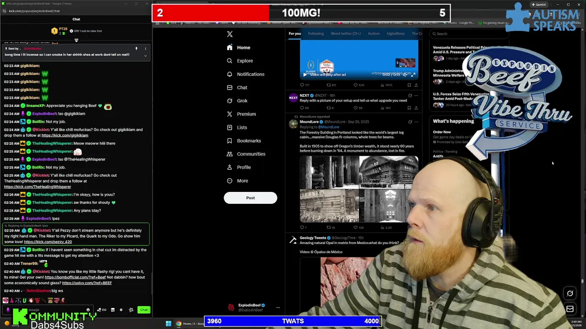Send message with green Chat button

(144, 310)
